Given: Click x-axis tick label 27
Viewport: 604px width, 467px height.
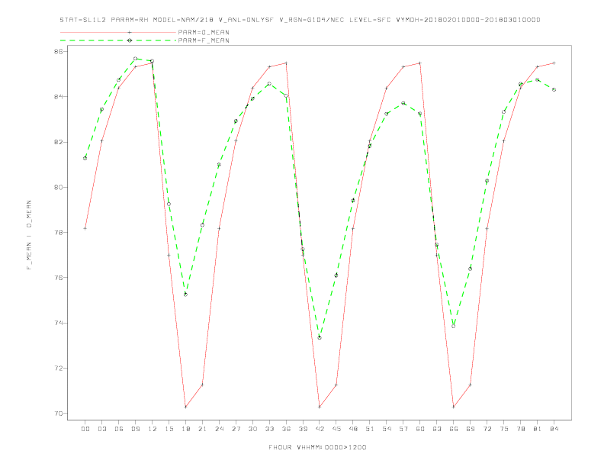Looking at the screenshot, I should click(x=236, y=429).
